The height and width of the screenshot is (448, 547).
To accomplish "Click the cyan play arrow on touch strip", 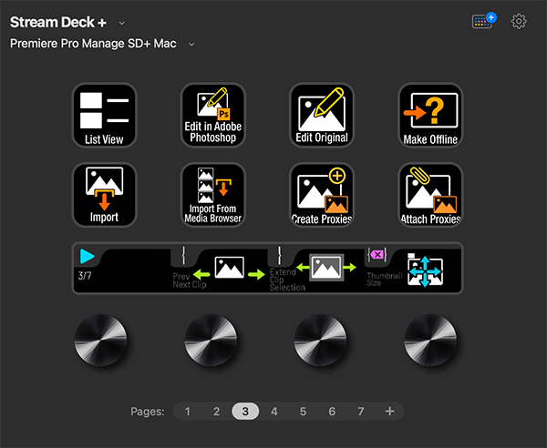I will [x=88, y=256].
